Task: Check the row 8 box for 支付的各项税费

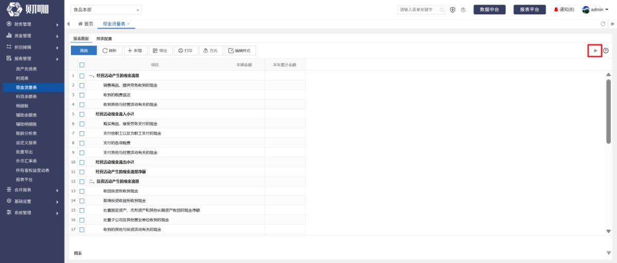Action: pos(82,143)
